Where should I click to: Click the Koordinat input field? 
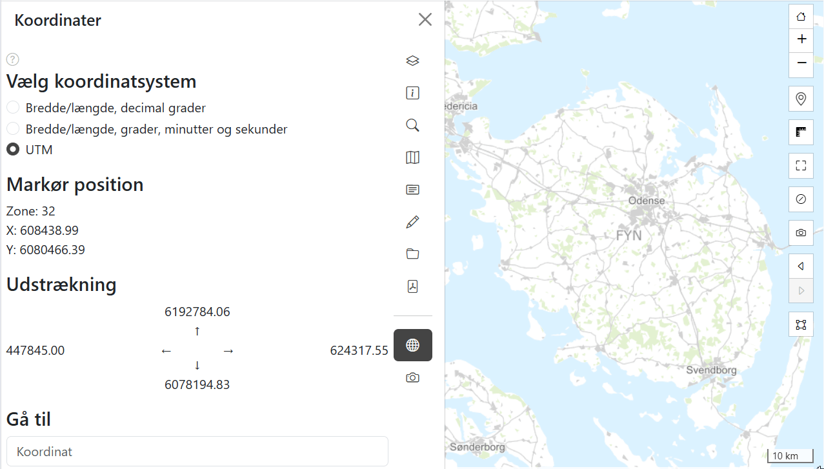point(197,452)
